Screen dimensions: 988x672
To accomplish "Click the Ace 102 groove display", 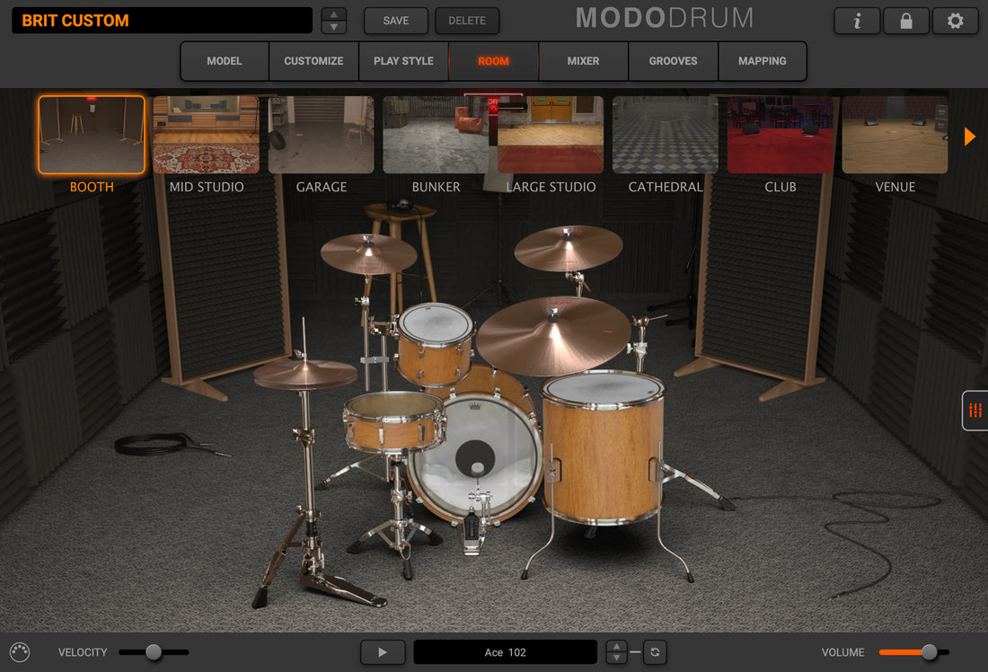I will click(x=506, y=652).
